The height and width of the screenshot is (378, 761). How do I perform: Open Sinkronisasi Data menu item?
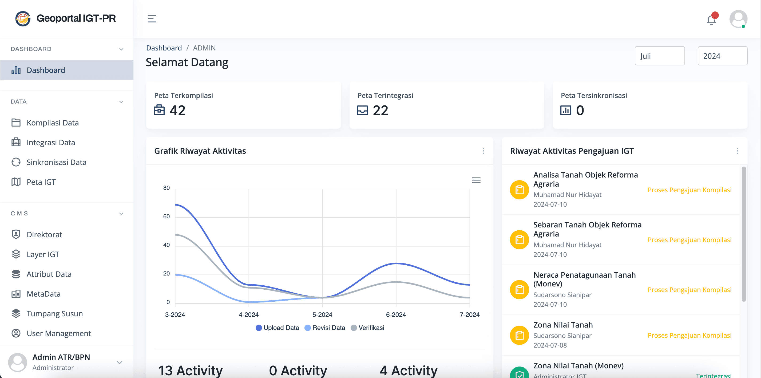[67, 162]
